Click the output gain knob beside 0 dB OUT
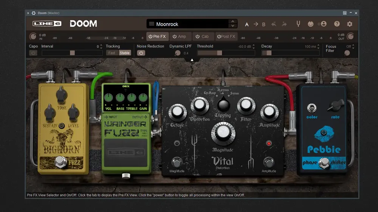 coord(350,36)
